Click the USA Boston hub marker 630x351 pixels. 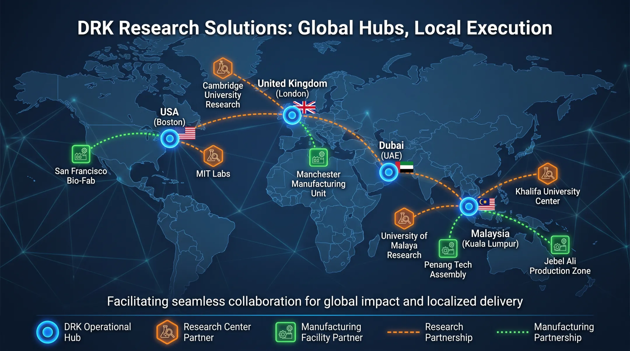(170, 139)
